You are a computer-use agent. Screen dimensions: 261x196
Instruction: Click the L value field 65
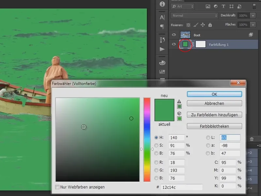coord(230,138)
